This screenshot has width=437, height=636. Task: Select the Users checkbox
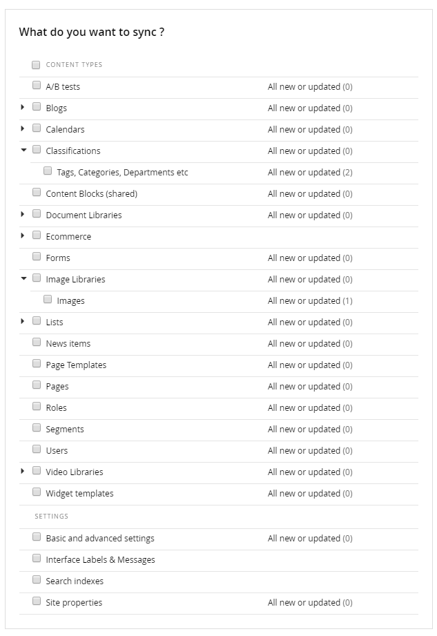coord(37,450)
